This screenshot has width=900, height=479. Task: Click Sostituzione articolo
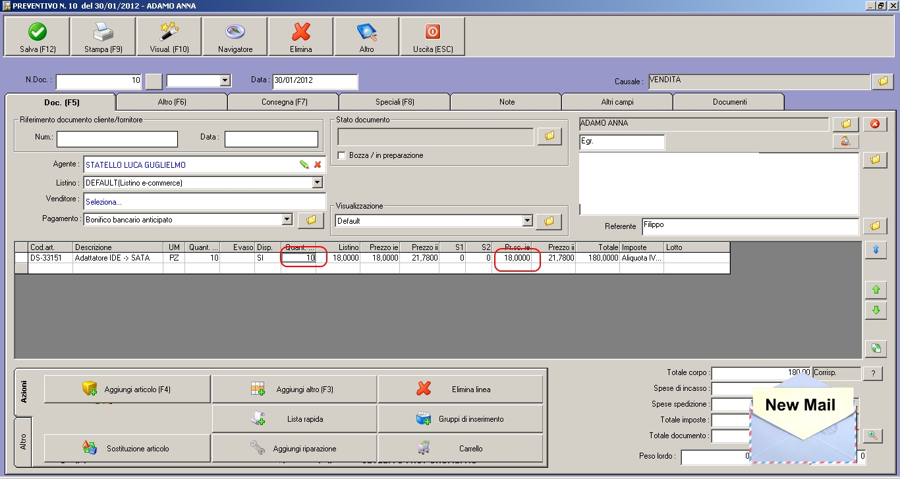coord(127,448)
